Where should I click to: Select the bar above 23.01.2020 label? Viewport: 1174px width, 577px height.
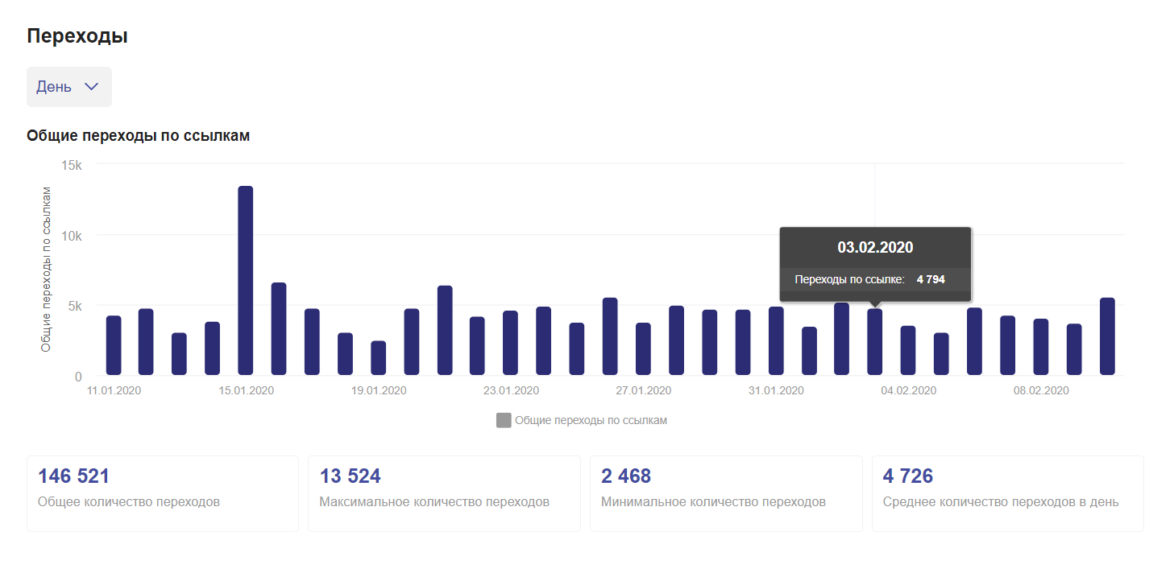510,343
